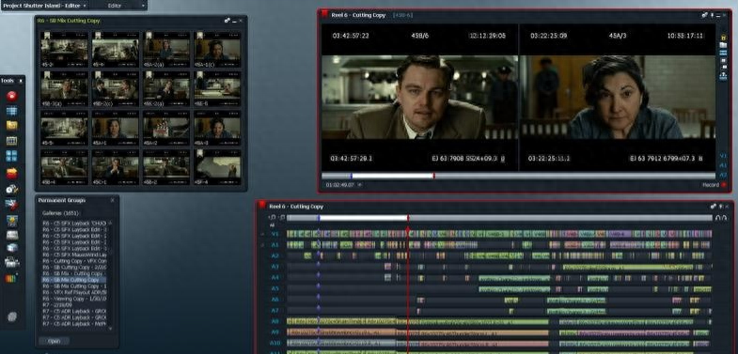
Task: Click the shark fin icon at Tools bottom
Action: pos(12,316)
